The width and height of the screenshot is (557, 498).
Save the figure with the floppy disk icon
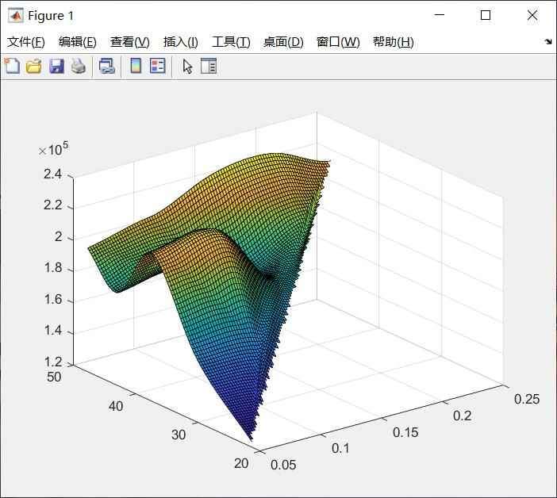coord(56,67)
